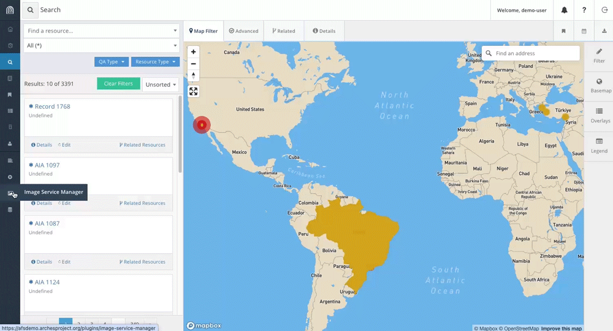The image size is (613, 331).
Task: Click the yellow marker over Syria
Action: point(565,117)
